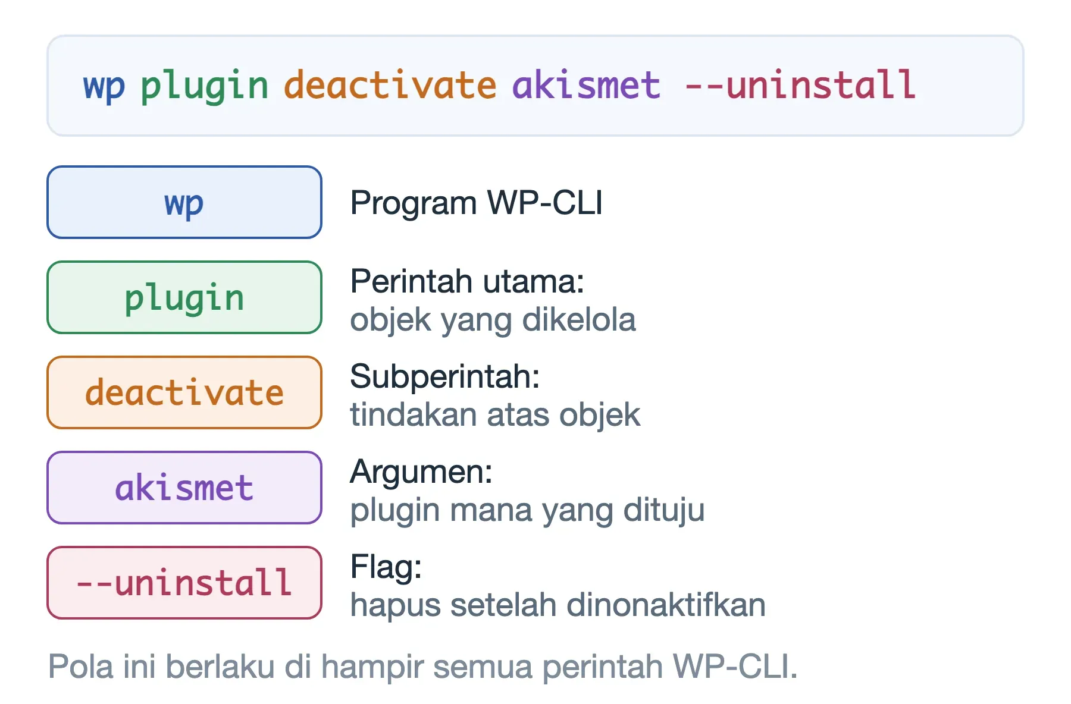Viewport: 1071px width, 704px height.
Task: Select the blue 'wp' labeled box
Action: point(184,202)
